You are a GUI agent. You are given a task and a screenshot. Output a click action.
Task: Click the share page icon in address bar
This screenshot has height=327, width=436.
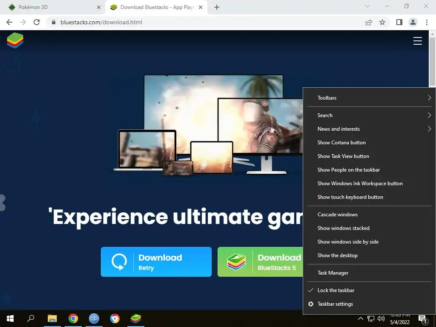click(x=369, y=22)
